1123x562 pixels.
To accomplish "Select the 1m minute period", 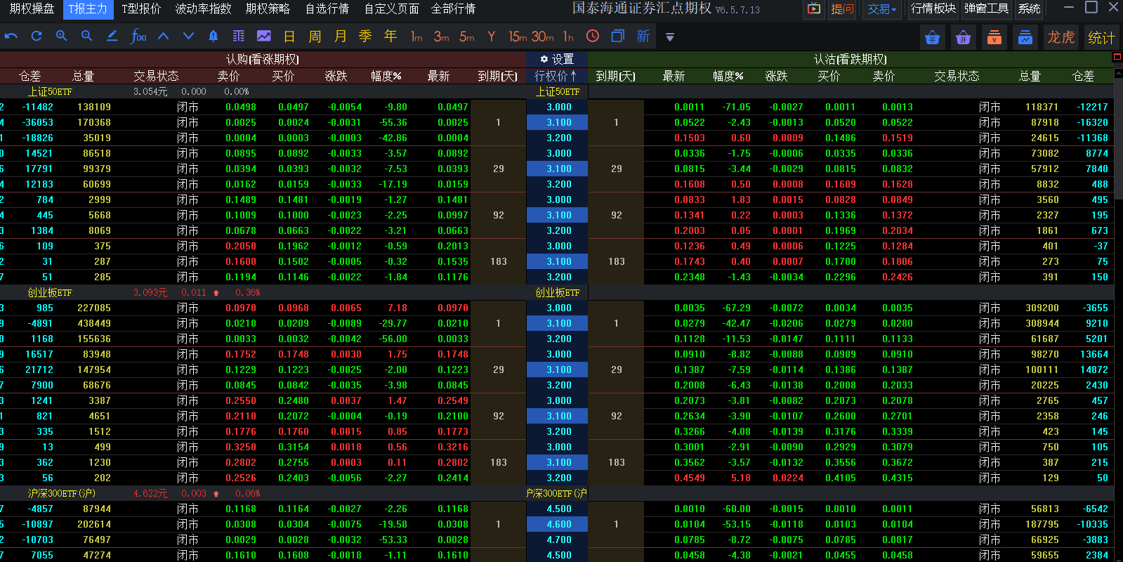I will (416, 37).
